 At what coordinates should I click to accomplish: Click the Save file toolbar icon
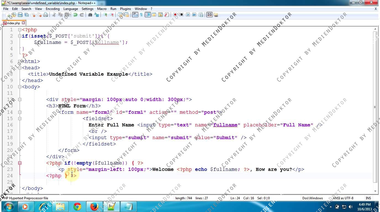point(20,15)
